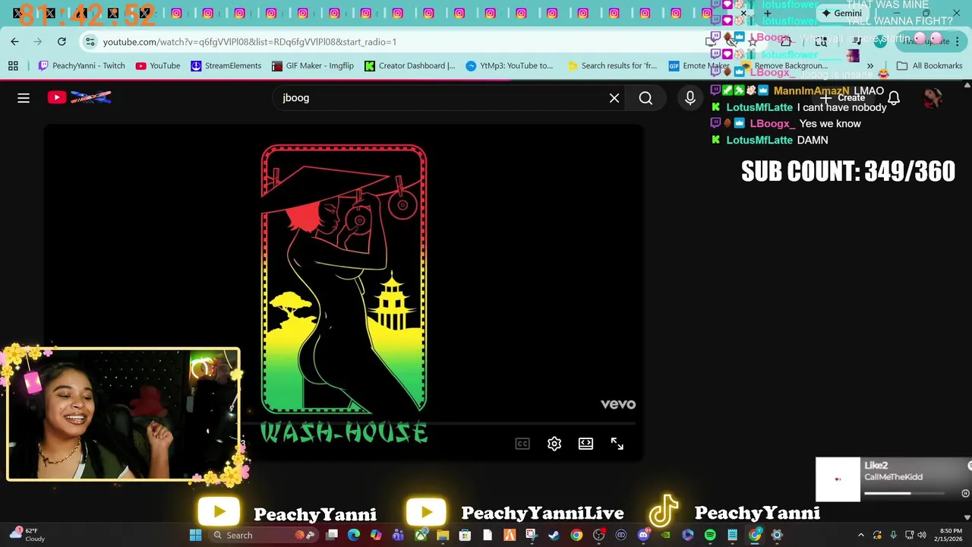Open Spotify from the taskbar

tap(710, 536)
